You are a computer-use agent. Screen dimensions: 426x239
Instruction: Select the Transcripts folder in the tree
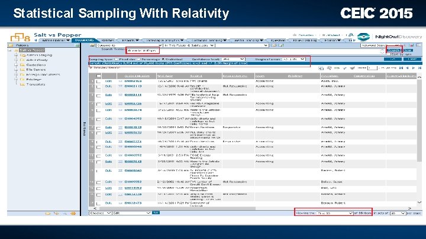(36, 84)
